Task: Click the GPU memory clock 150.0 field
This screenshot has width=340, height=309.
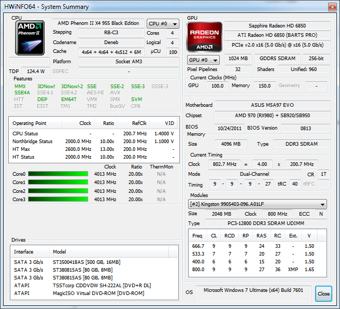Action: click(264, 86)
